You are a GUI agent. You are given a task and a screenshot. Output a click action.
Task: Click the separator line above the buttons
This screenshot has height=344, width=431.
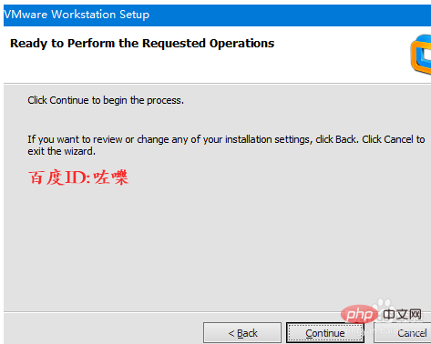coord(171,311)
